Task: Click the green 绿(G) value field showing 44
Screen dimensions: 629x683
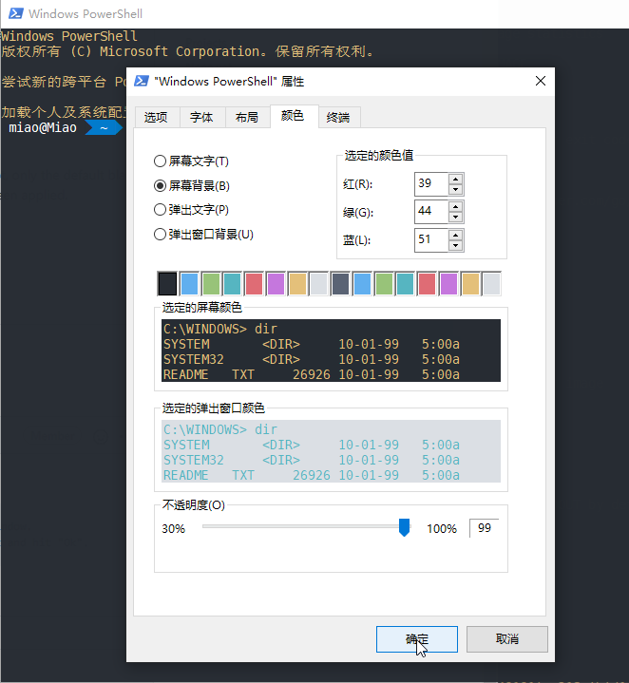Action: 431,212
